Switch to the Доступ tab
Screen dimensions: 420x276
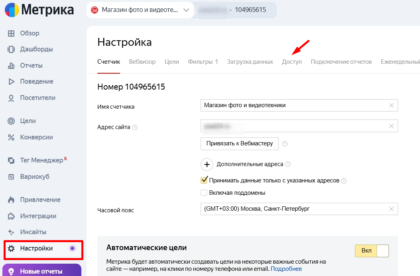point(292,62)
